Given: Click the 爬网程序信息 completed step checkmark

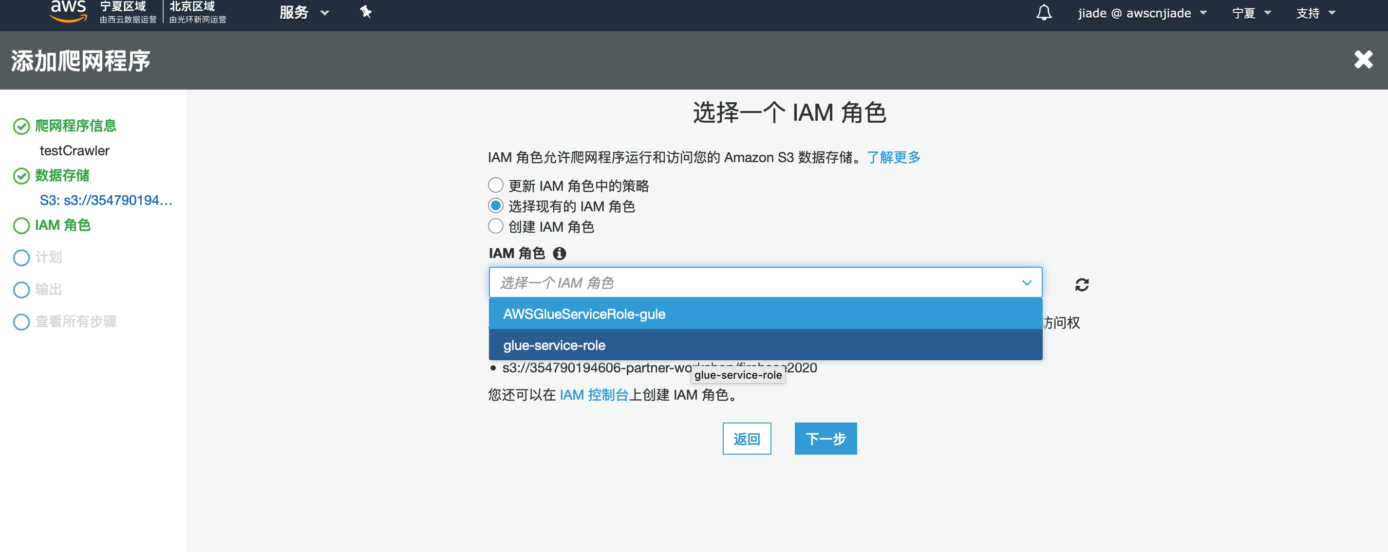Looking at the screenshot, I should click(21, 127).
